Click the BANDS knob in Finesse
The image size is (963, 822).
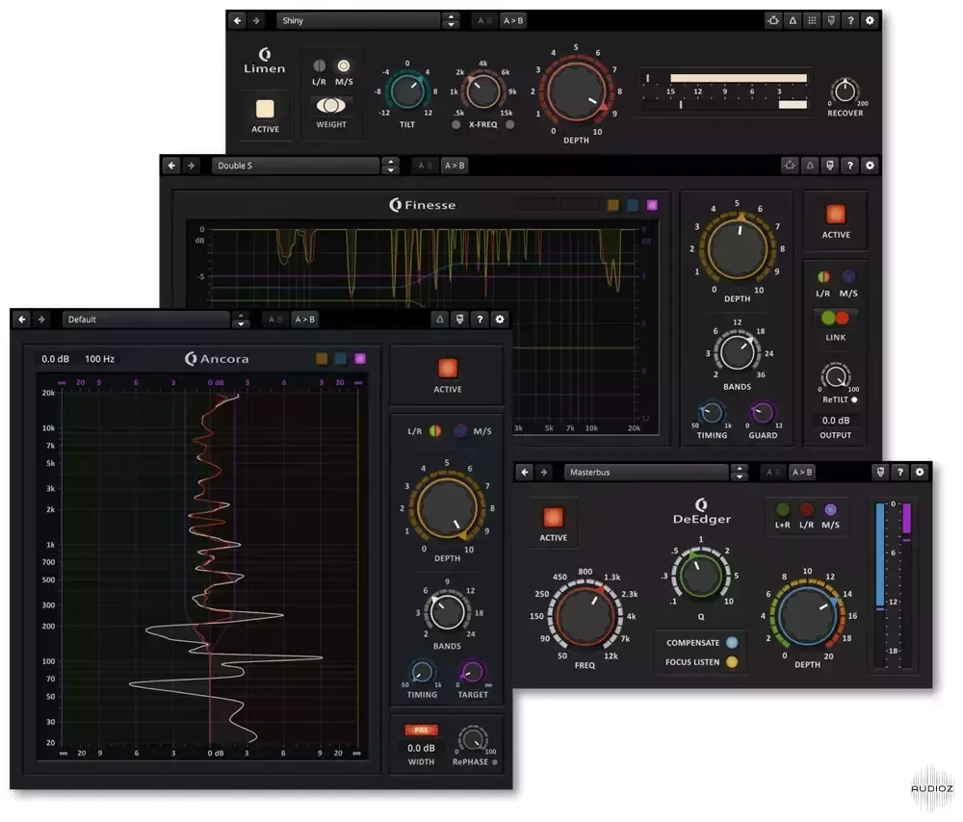[x=737, y=351]
